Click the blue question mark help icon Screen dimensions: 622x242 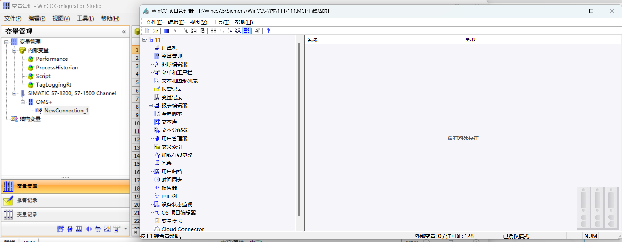coord(268,31)
